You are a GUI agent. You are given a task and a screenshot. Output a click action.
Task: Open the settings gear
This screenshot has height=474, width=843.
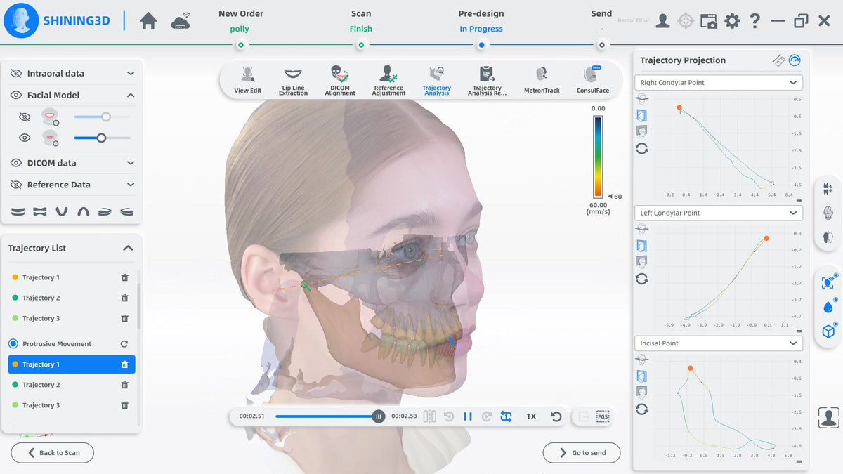point(732,21)
